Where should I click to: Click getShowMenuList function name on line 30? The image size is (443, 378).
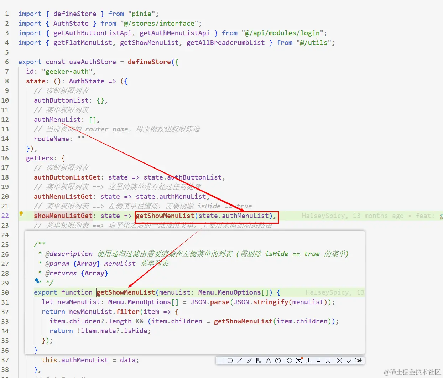click(x=126, y=292)
